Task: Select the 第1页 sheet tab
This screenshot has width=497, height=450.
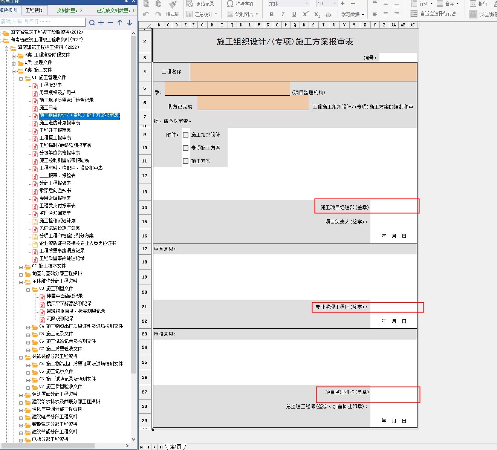Action: (176, 447)
